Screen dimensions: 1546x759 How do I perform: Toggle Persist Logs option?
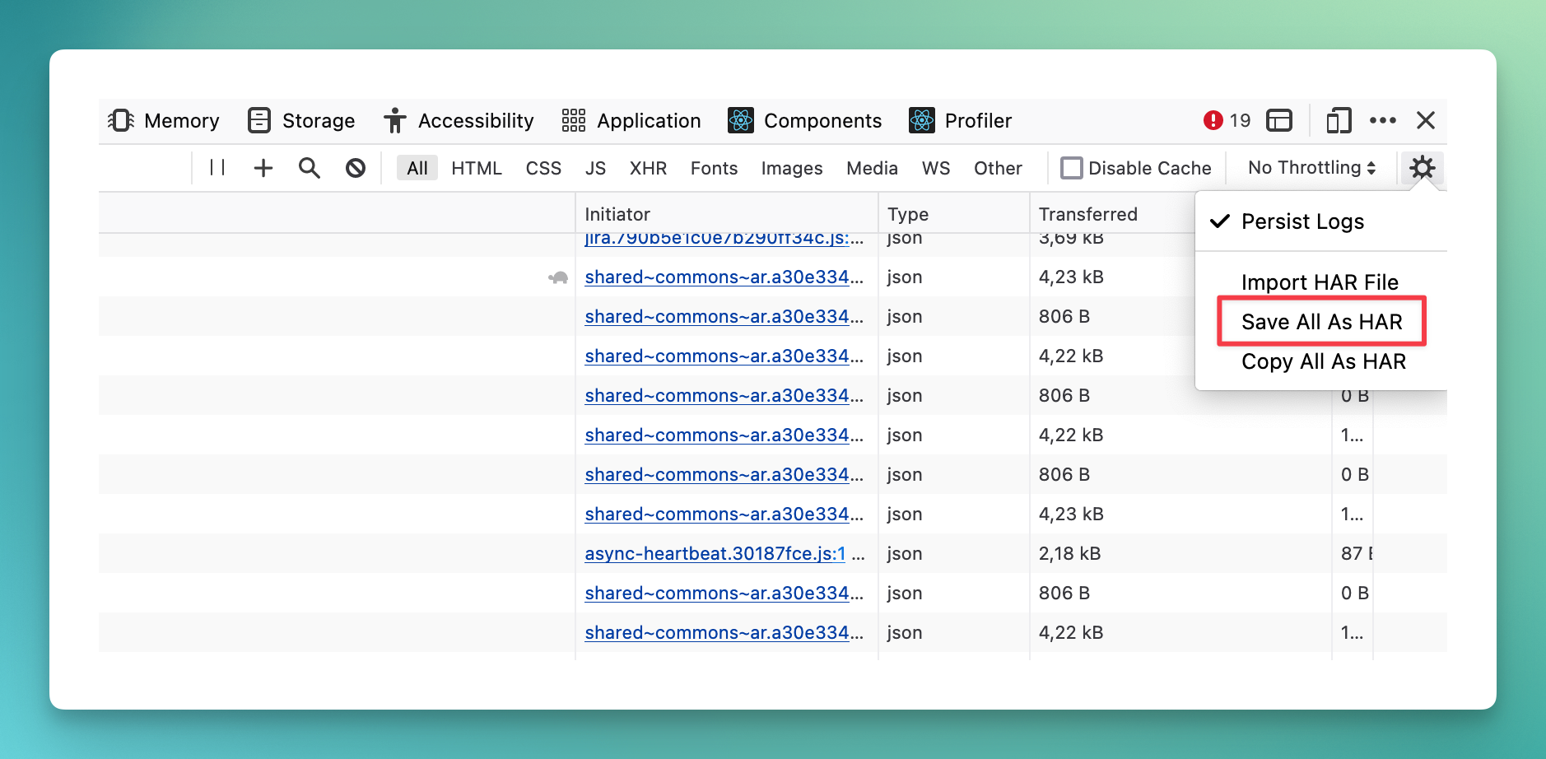pyautogui.click(x=1302, y=221)
